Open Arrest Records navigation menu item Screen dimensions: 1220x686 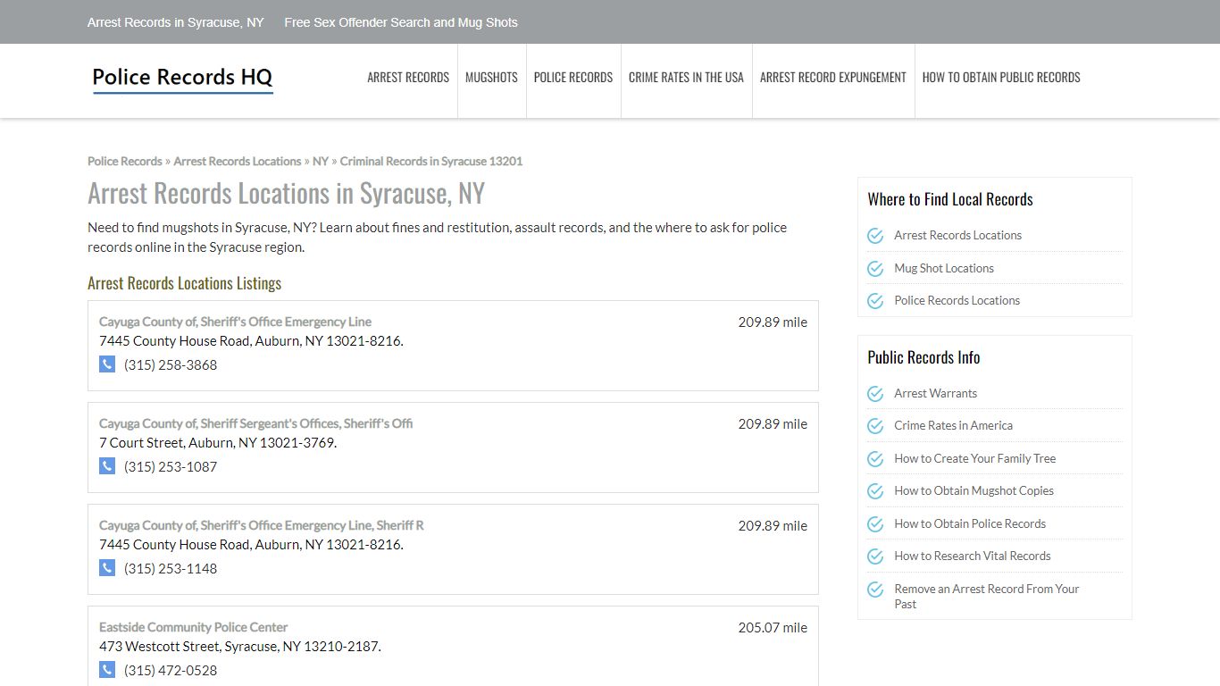pyautogui.click(x=408, y=78)
